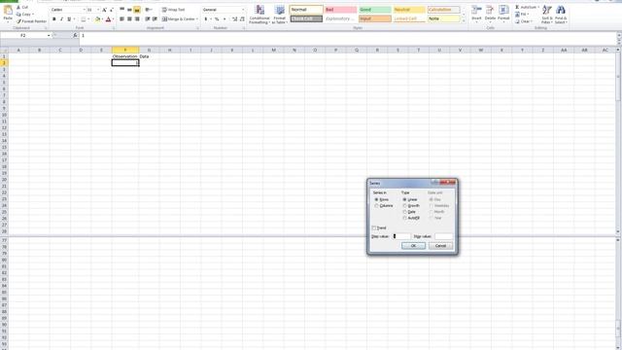Click Wrap Text in Alignment group

[173, 10]
